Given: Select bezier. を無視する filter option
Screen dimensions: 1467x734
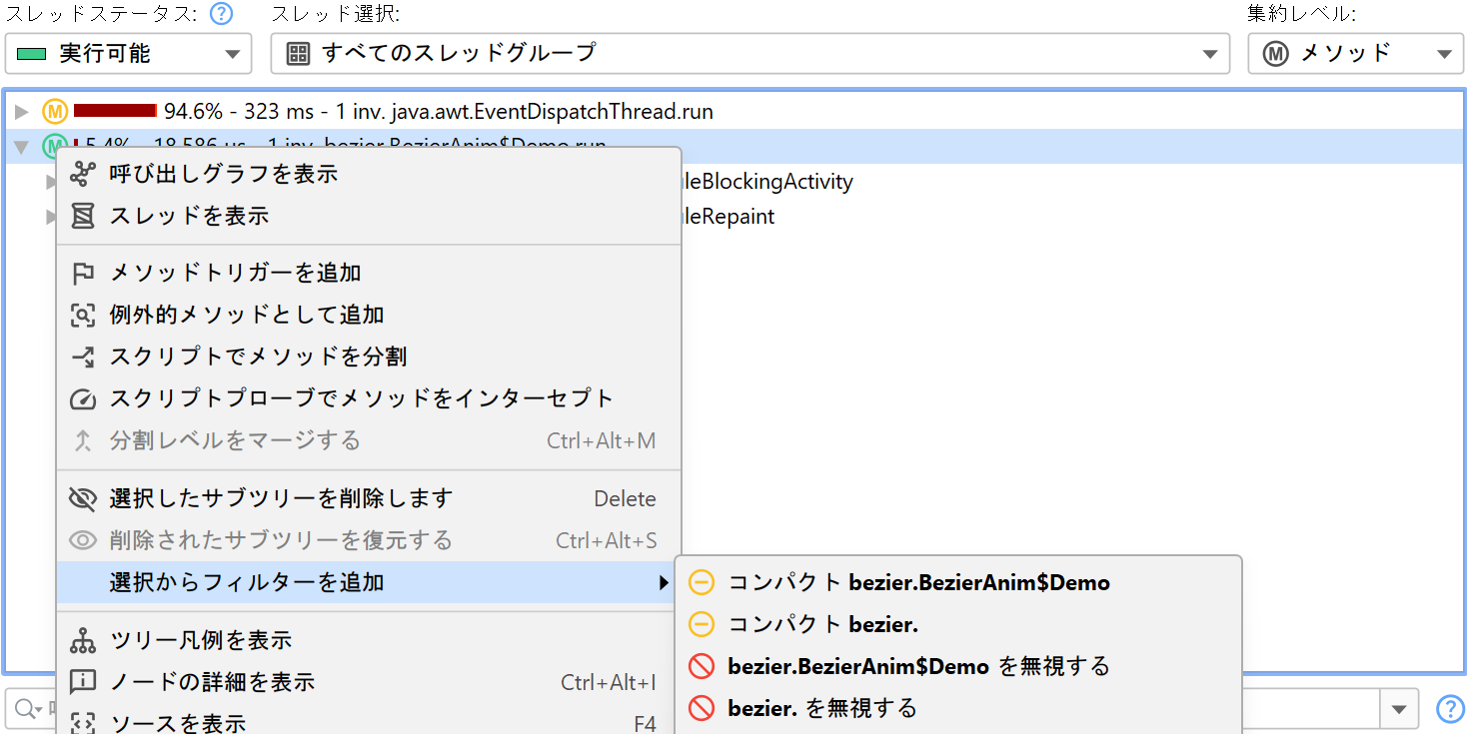Looking at the screenshot, I should click(x=821, y=708).
